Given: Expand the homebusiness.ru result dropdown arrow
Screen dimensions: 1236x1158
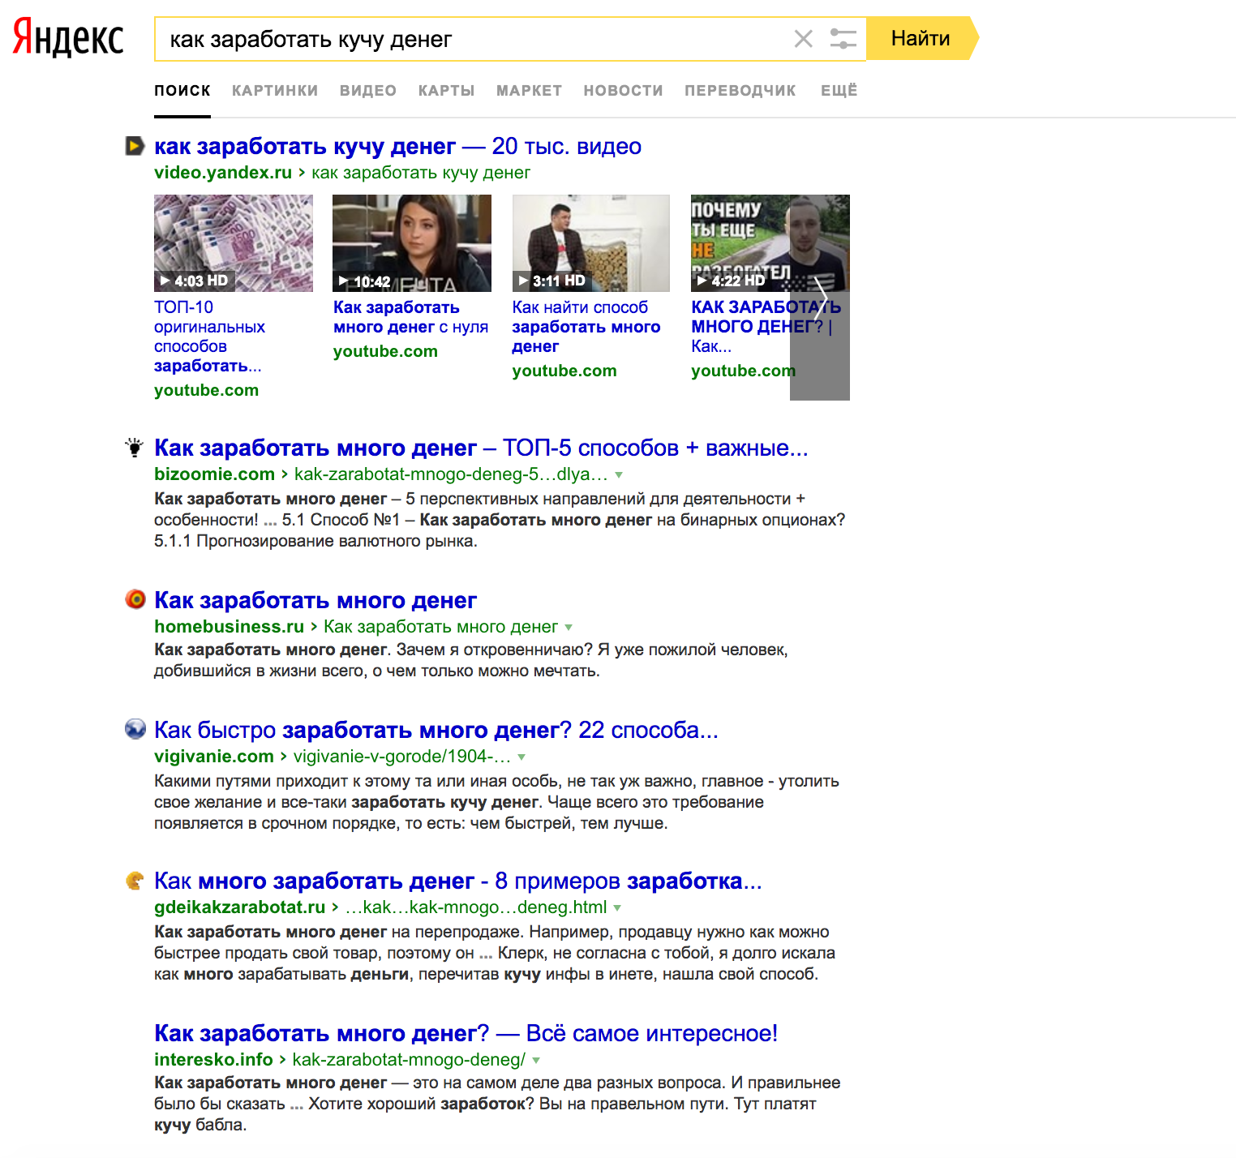Looking at the screenshot, I should tap(569, 628).
